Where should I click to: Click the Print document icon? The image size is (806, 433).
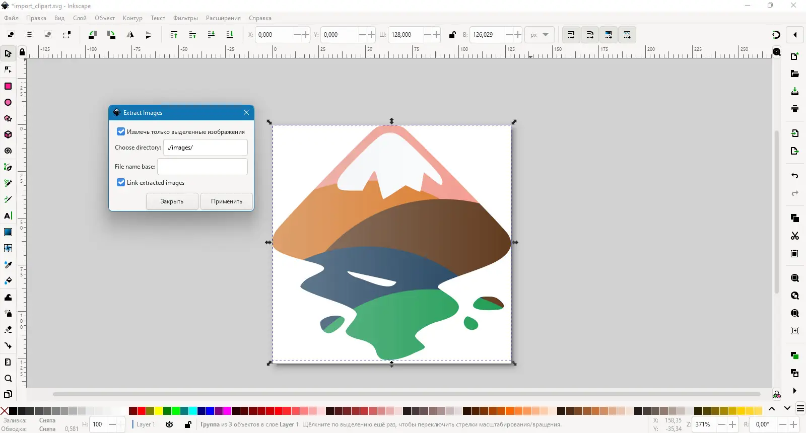pos(795,109)
